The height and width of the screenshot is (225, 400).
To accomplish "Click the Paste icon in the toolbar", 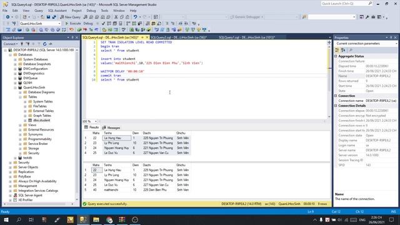I will 127,17.
